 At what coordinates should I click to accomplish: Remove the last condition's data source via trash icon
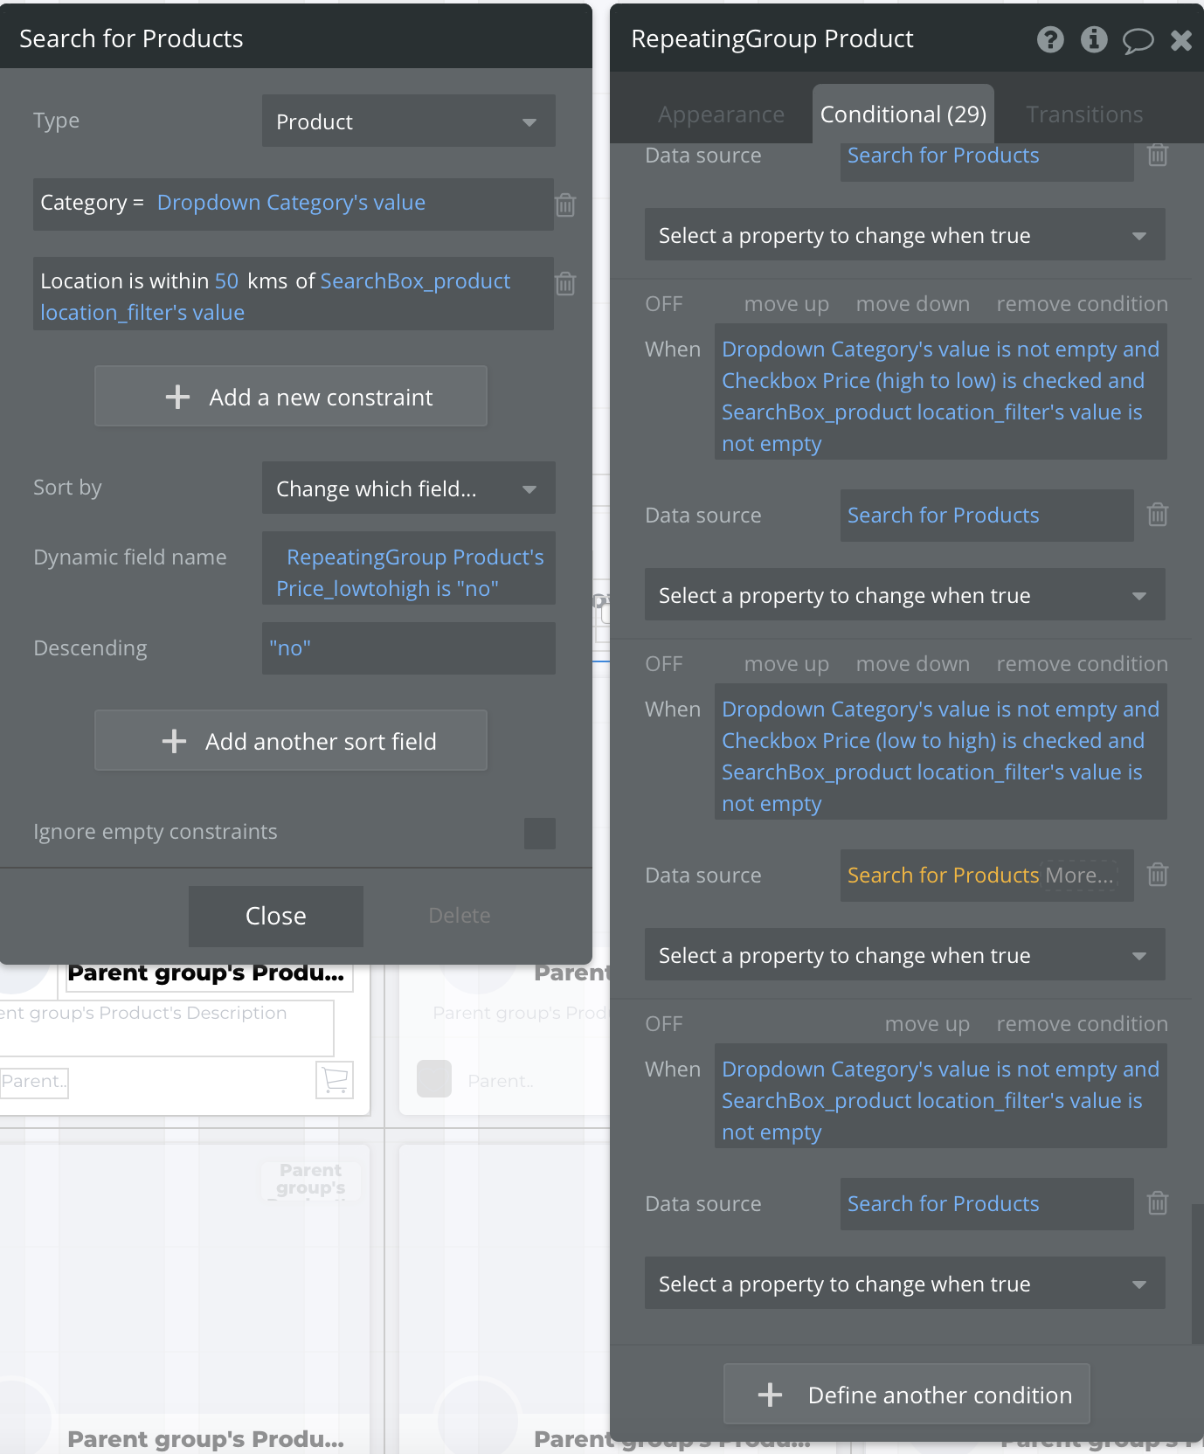(x=1158, y=1203)
